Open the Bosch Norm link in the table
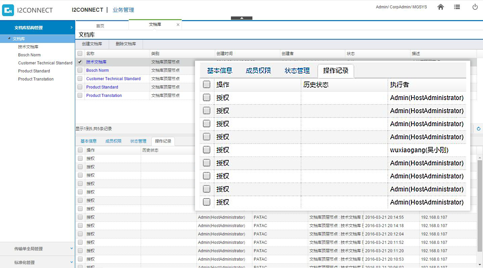 click(x=97, y=70)
